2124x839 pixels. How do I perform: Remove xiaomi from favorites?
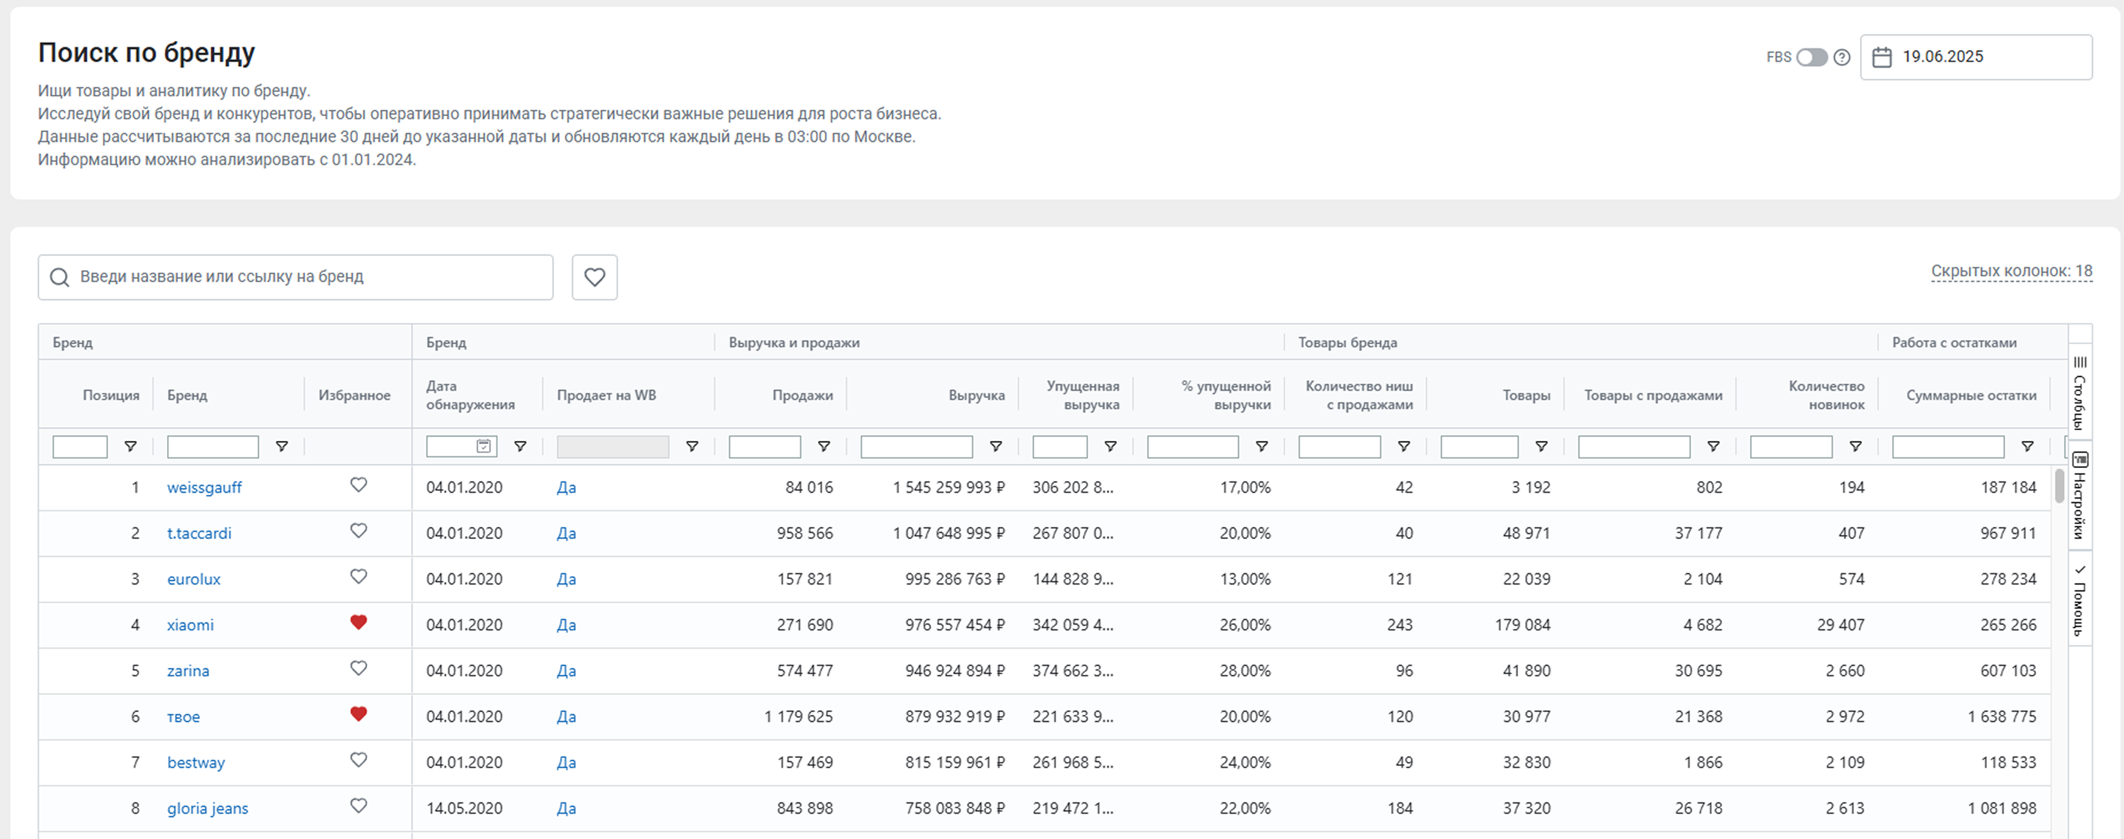pyautogui.click(x=358, y=623)
